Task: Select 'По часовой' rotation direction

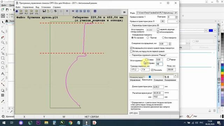Action: tap(132, 38)
